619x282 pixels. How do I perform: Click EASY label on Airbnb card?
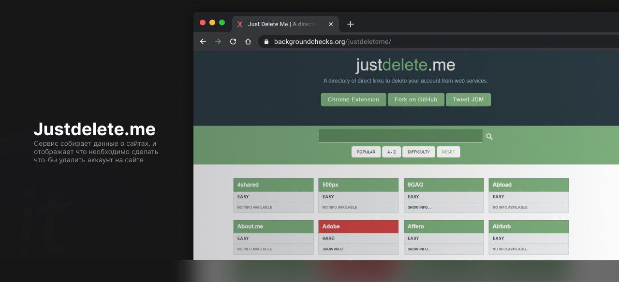[499, 239]
